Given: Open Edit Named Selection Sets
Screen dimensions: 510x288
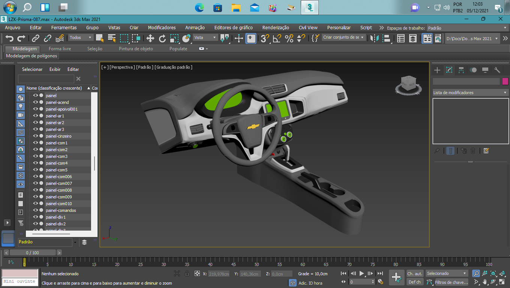Looking at the screenshot, I should pos(315,38).
